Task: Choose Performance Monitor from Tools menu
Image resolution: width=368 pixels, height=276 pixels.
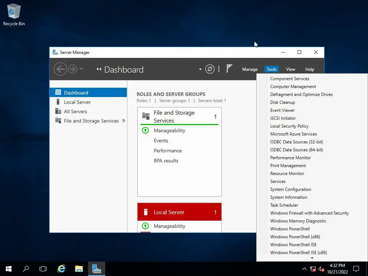Action: click(312, 158)
